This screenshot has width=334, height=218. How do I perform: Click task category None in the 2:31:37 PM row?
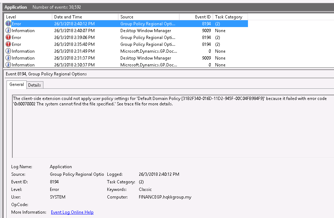pyautogui.click(x=220, y=58)
